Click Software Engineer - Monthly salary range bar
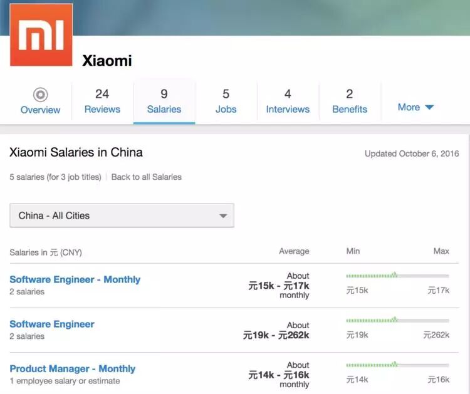The image size is (470, 394). (397, 276)
